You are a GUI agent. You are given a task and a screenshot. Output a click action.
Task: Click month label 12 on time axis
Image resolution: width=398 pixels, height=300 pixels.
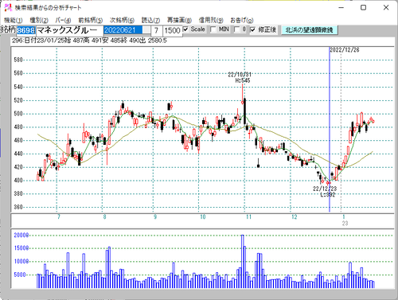coord(295,217)
